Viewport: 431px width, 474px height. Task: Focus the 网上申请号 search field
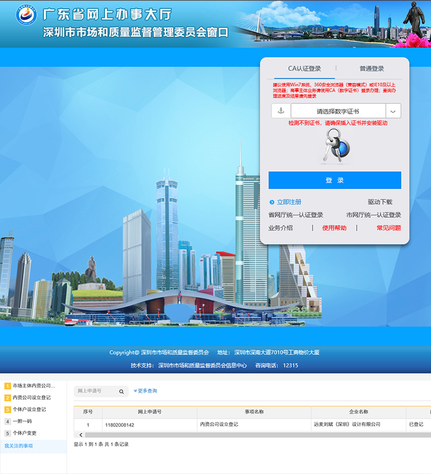click(97, 391)
